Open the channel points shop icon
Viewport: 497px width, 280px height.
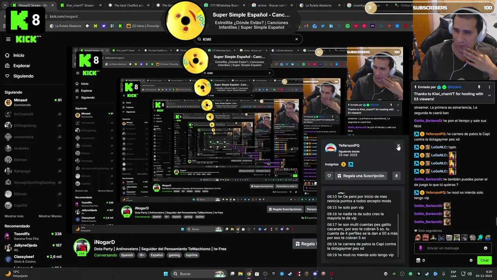418,261
